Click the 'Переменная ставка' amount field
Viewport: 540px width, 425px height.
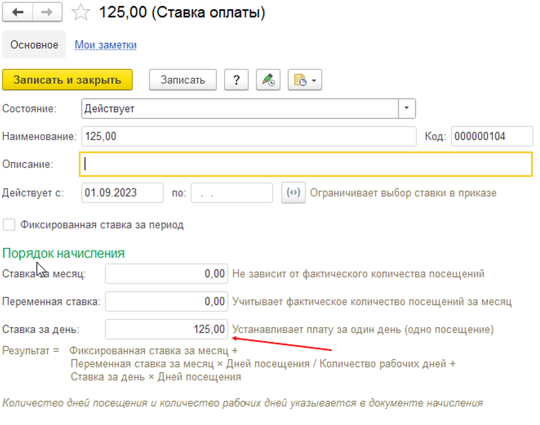click(x=166, y=301)
